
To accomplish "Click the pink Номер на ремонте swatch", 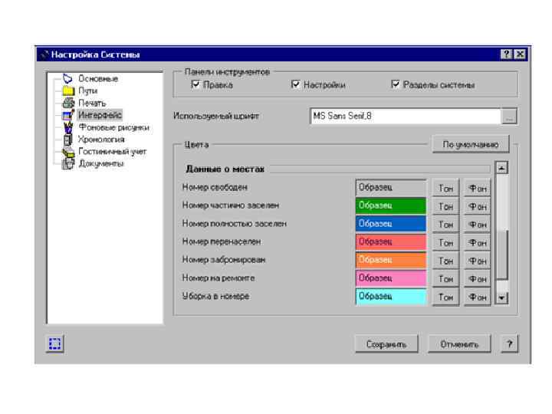I will (391, 278).
